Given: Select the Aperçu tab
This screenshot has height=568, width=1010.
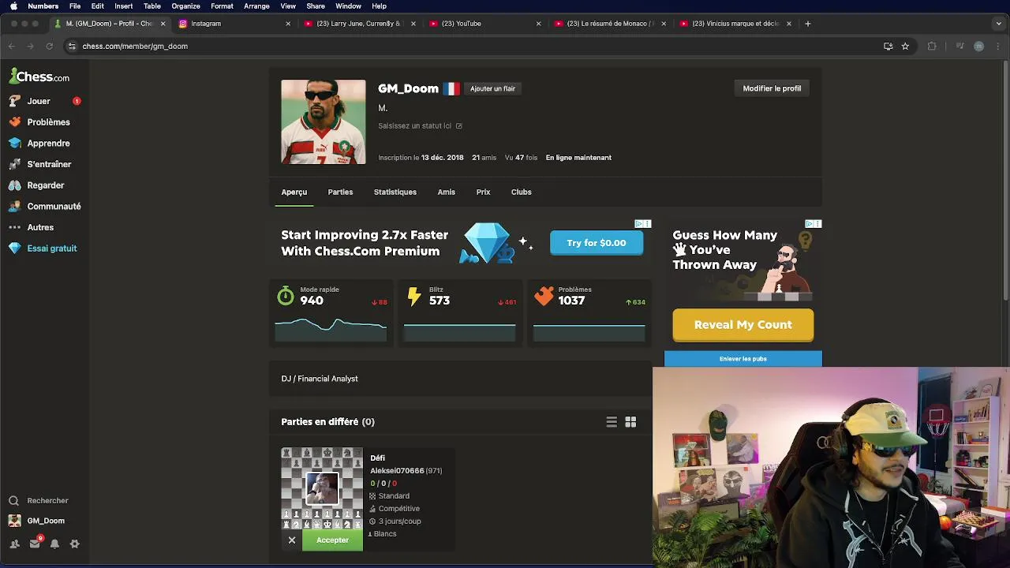Looking at the screenshot, I should pos(294,192).
